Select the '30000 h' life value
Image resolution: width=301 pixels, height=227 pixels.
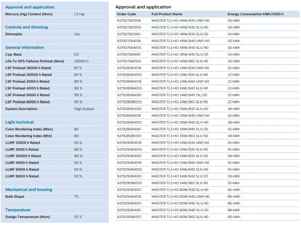pos(81,61)
